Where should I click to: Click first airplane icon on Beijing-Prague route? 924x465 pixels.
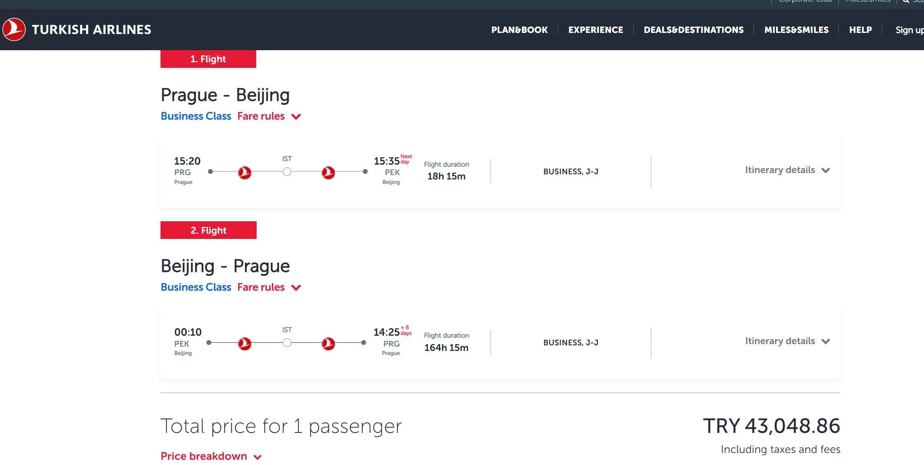pyautogui.click(x=245, y=344)
